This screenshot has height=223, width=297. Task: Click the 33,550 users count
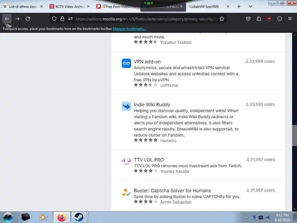[260, 104]
